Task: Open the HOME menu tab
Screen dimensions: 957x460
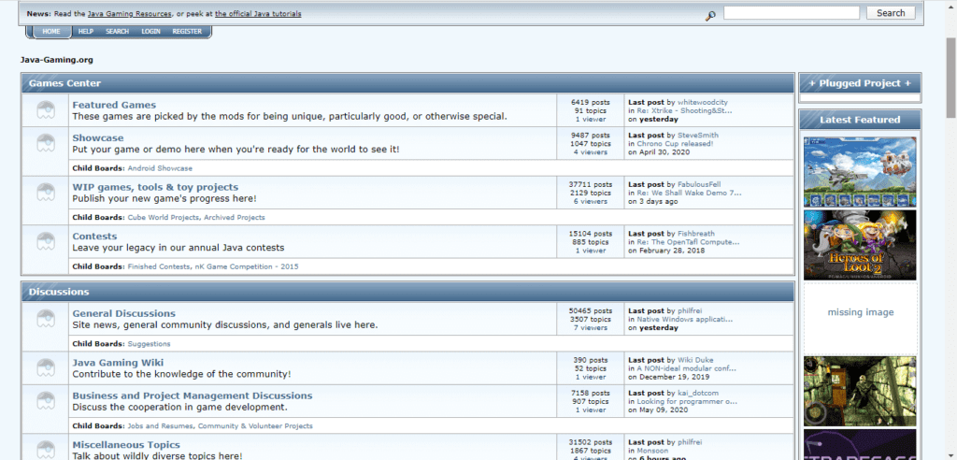Action: [x=51, y=31]
